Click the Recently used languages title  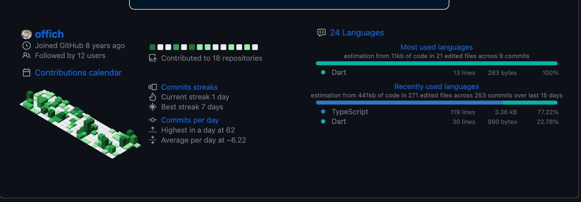click(x=436, y=86)
